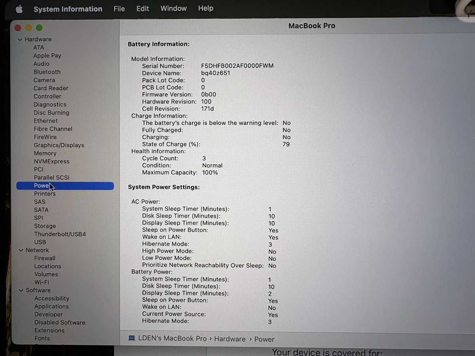Select SAS in the sidebar

pyautogui.click(x=40, y=202)
